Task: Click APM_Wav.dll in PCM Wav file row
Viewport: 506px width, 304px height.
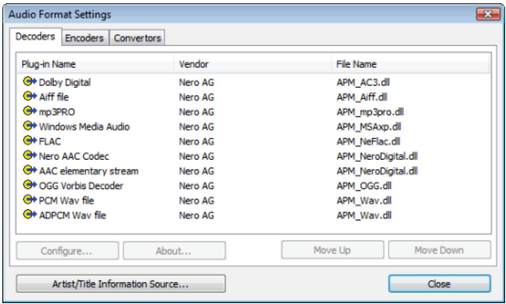Action: (364, 201)
